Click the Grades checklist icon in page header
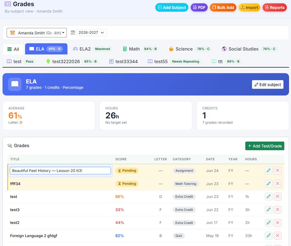This screenshot has height=246, width=291. pyautogui.click(x=8, y=4)
